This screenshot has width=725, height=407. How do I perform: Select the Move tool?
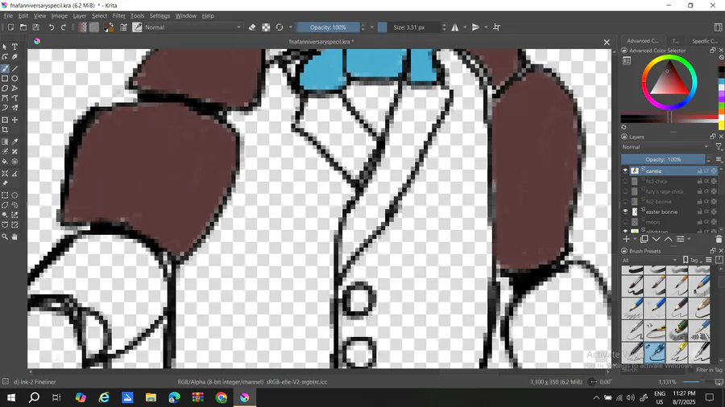[14, 120]
